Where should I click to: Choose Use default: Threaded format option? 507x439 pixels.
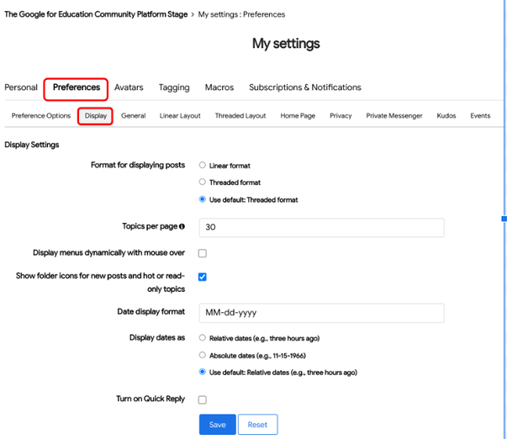point(203,200)
